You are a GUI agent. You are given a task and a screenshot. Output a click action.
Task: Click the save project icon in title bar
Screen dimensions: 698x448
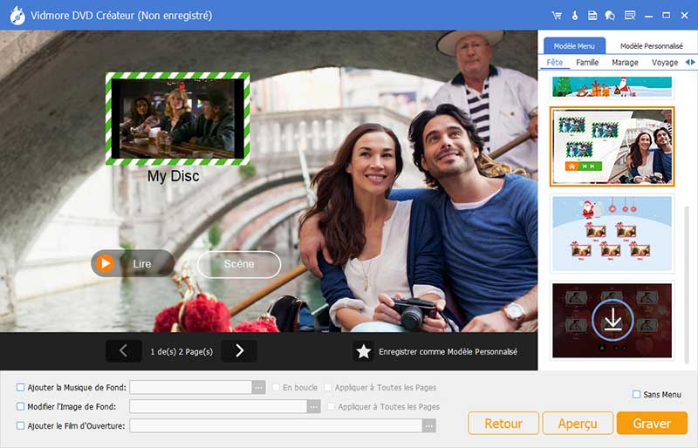tap(592, 16)
